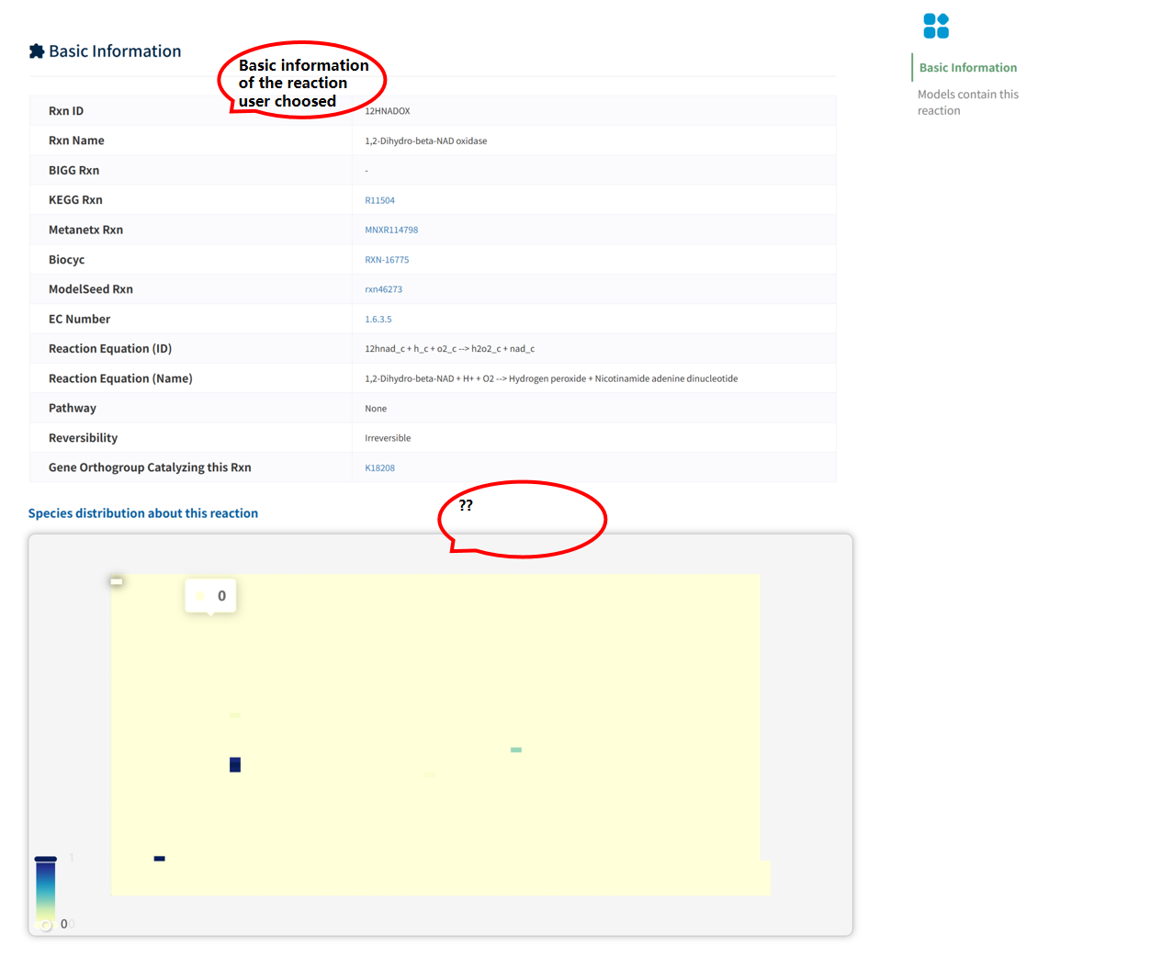This screenshot has width=1151, height=957.
Task: Click the top handle of the color scale slider
Action: click(x=46, y=859)
